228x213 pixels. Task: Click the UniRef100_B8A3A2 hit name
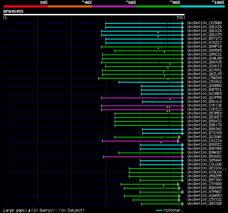[204, 129]
